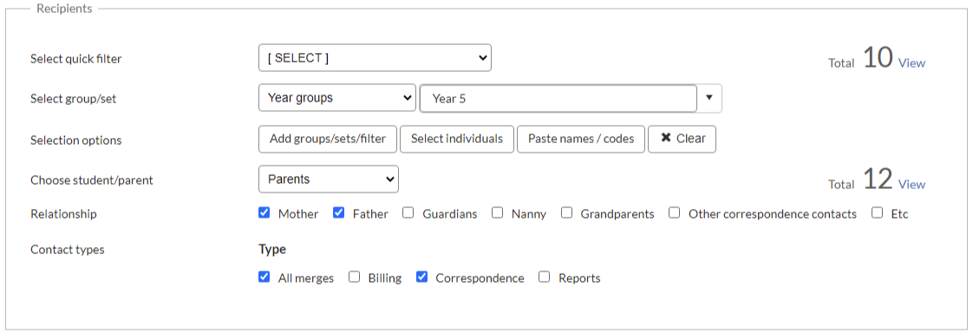Uncheck the All merges checkbox
The image size is (973, 333).
[x=264, y=277]
